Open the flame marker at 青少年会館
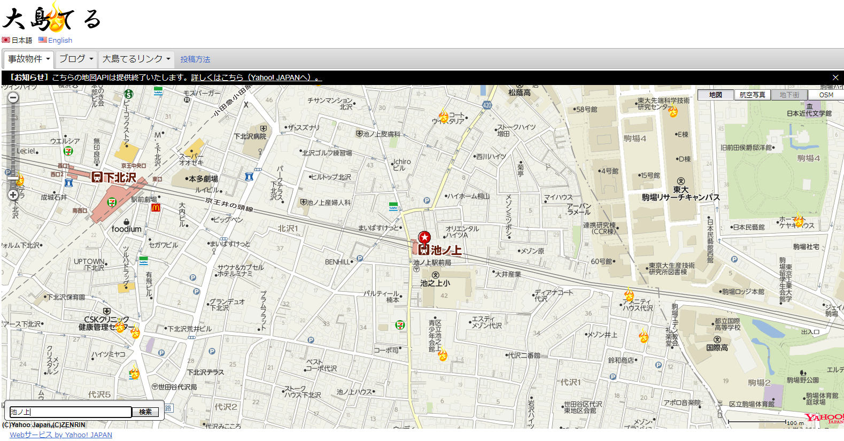This screenshot has height=441, width=844. 443,354
